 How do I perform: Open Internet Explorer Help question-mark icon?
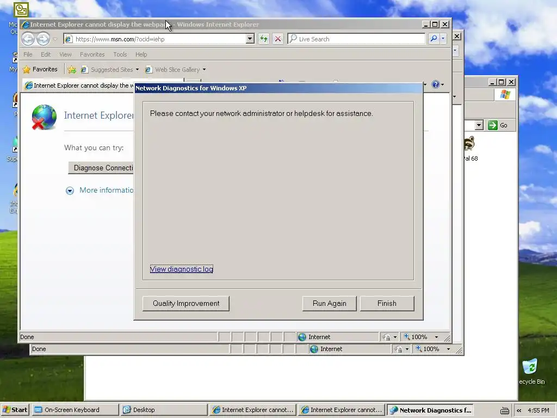[x=436, y=84]
